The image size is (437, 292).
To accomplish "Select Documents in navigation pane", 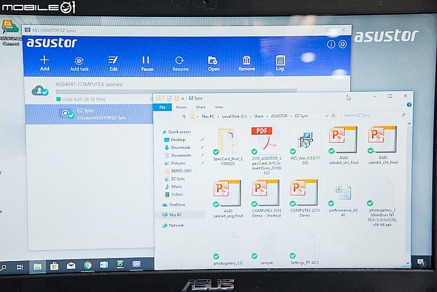I will pos(178,155).
